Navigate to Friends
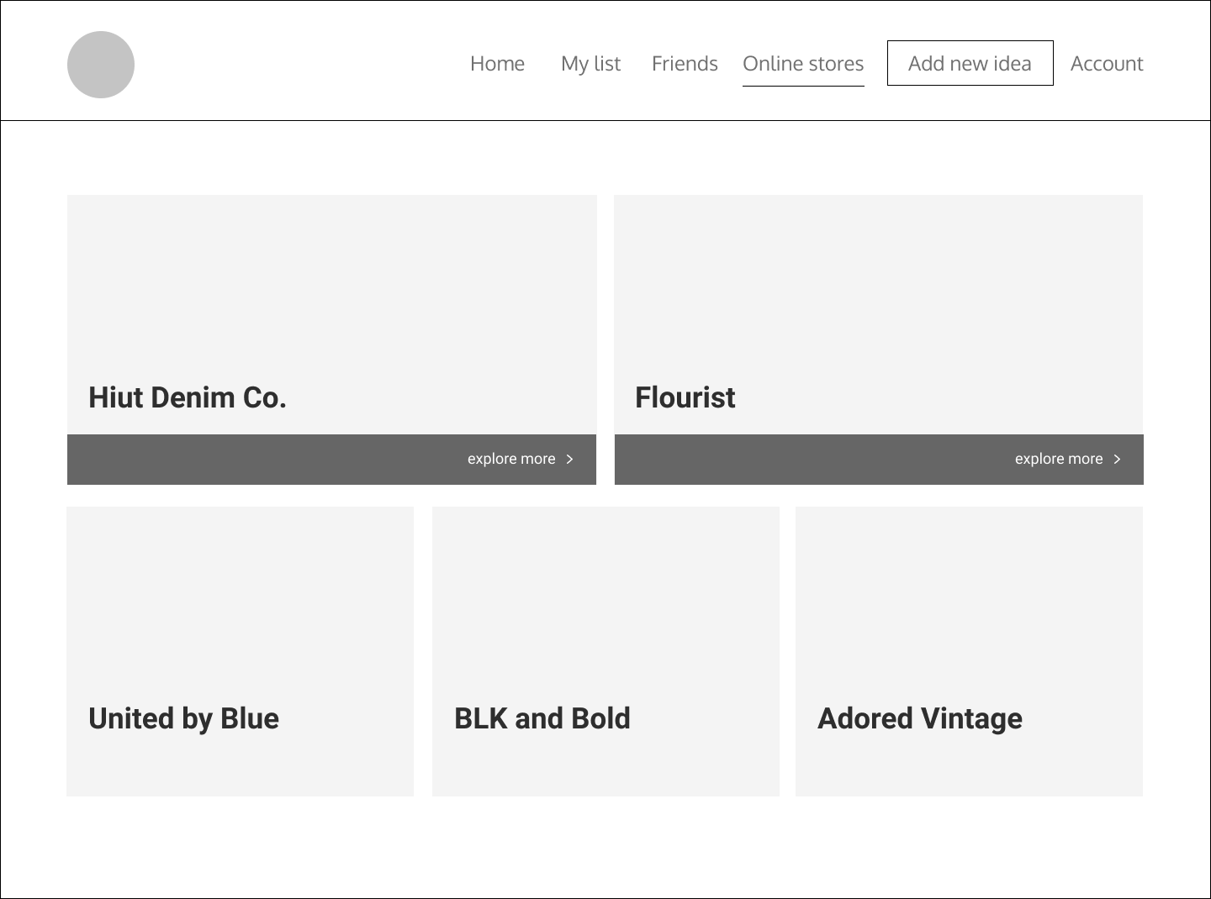The width and height of the screenshot is (1211, 899). (x=685, y=64)
